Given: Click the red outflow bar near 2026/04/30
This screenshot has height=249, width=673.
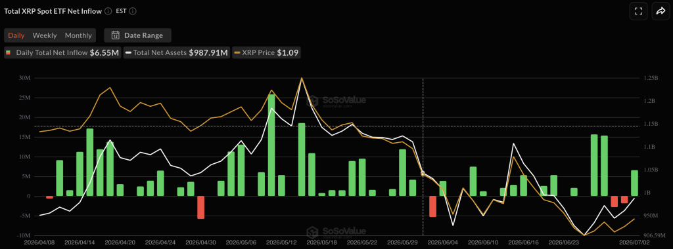Looking at the screenshot, I should 201,207.
